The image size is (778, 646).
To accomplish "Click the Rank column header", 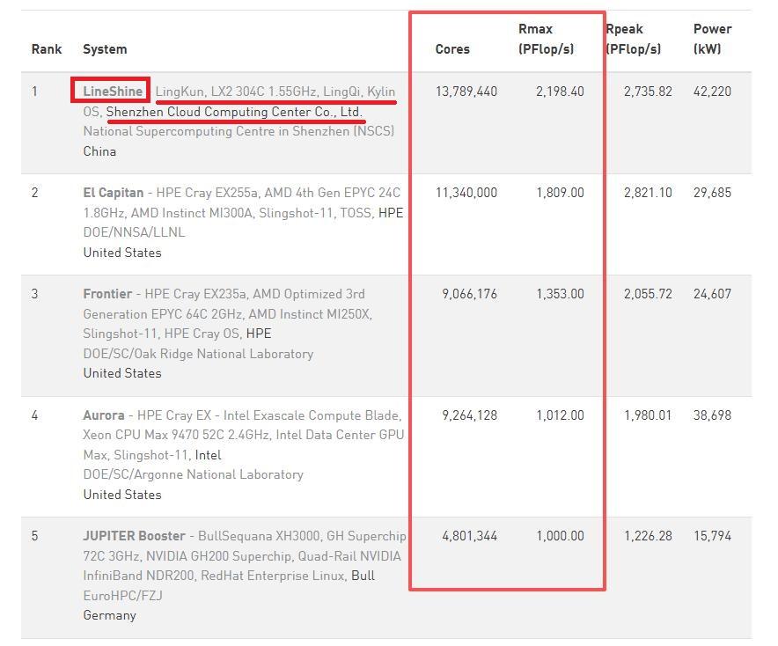I will 47,49.
